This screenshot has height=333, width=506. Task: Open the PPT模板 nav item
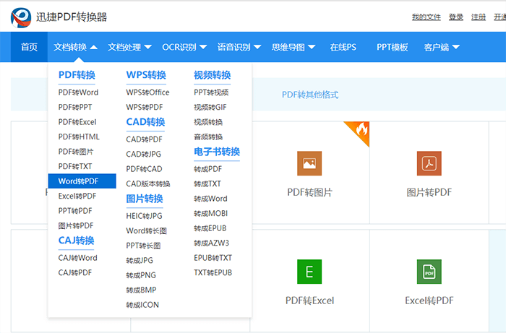pos(392,48)
